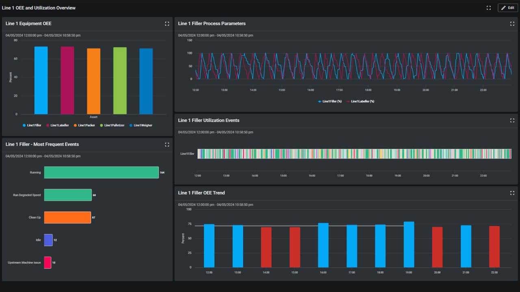Maximize the Line 1 Filler Process Parameters panel
This screenshot has height=292, width=520.
coord(512,24)
